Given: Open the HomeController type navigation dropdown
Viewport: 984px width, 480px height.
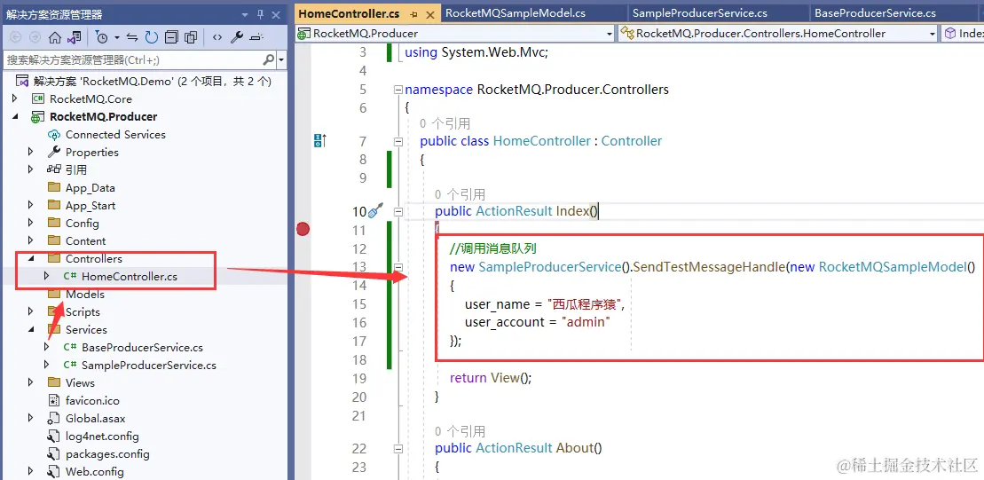Looking at the screenshot, I should 933,33.
